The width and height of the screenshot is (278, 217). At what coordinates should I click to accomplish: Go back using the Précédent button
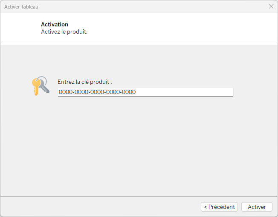(x=219, y=207)
